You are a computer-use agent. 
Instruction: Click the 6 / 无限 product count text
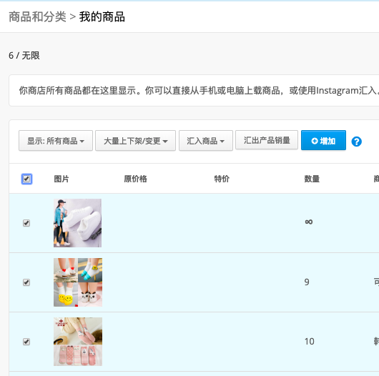click(24, 56)
